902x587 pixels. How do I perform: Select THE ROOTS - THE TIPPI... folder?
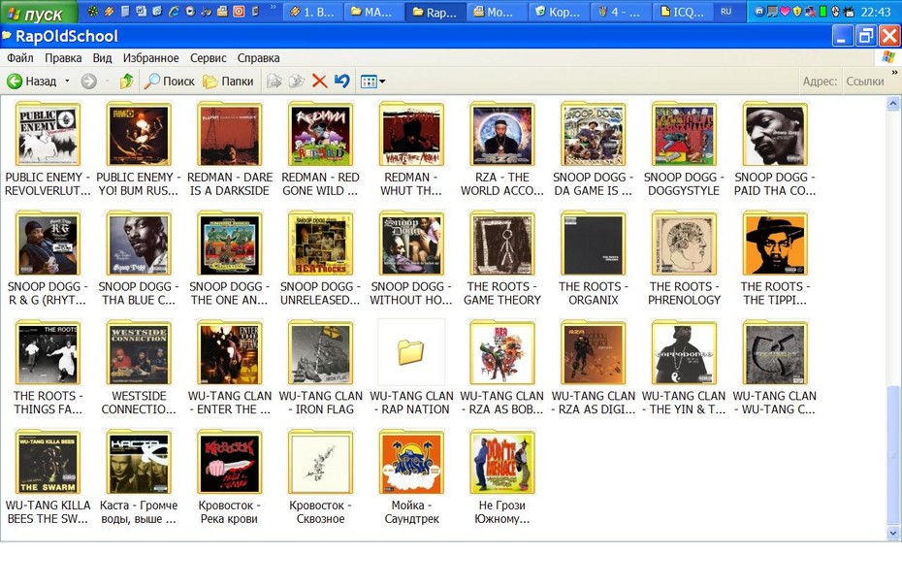coord(775,258)
